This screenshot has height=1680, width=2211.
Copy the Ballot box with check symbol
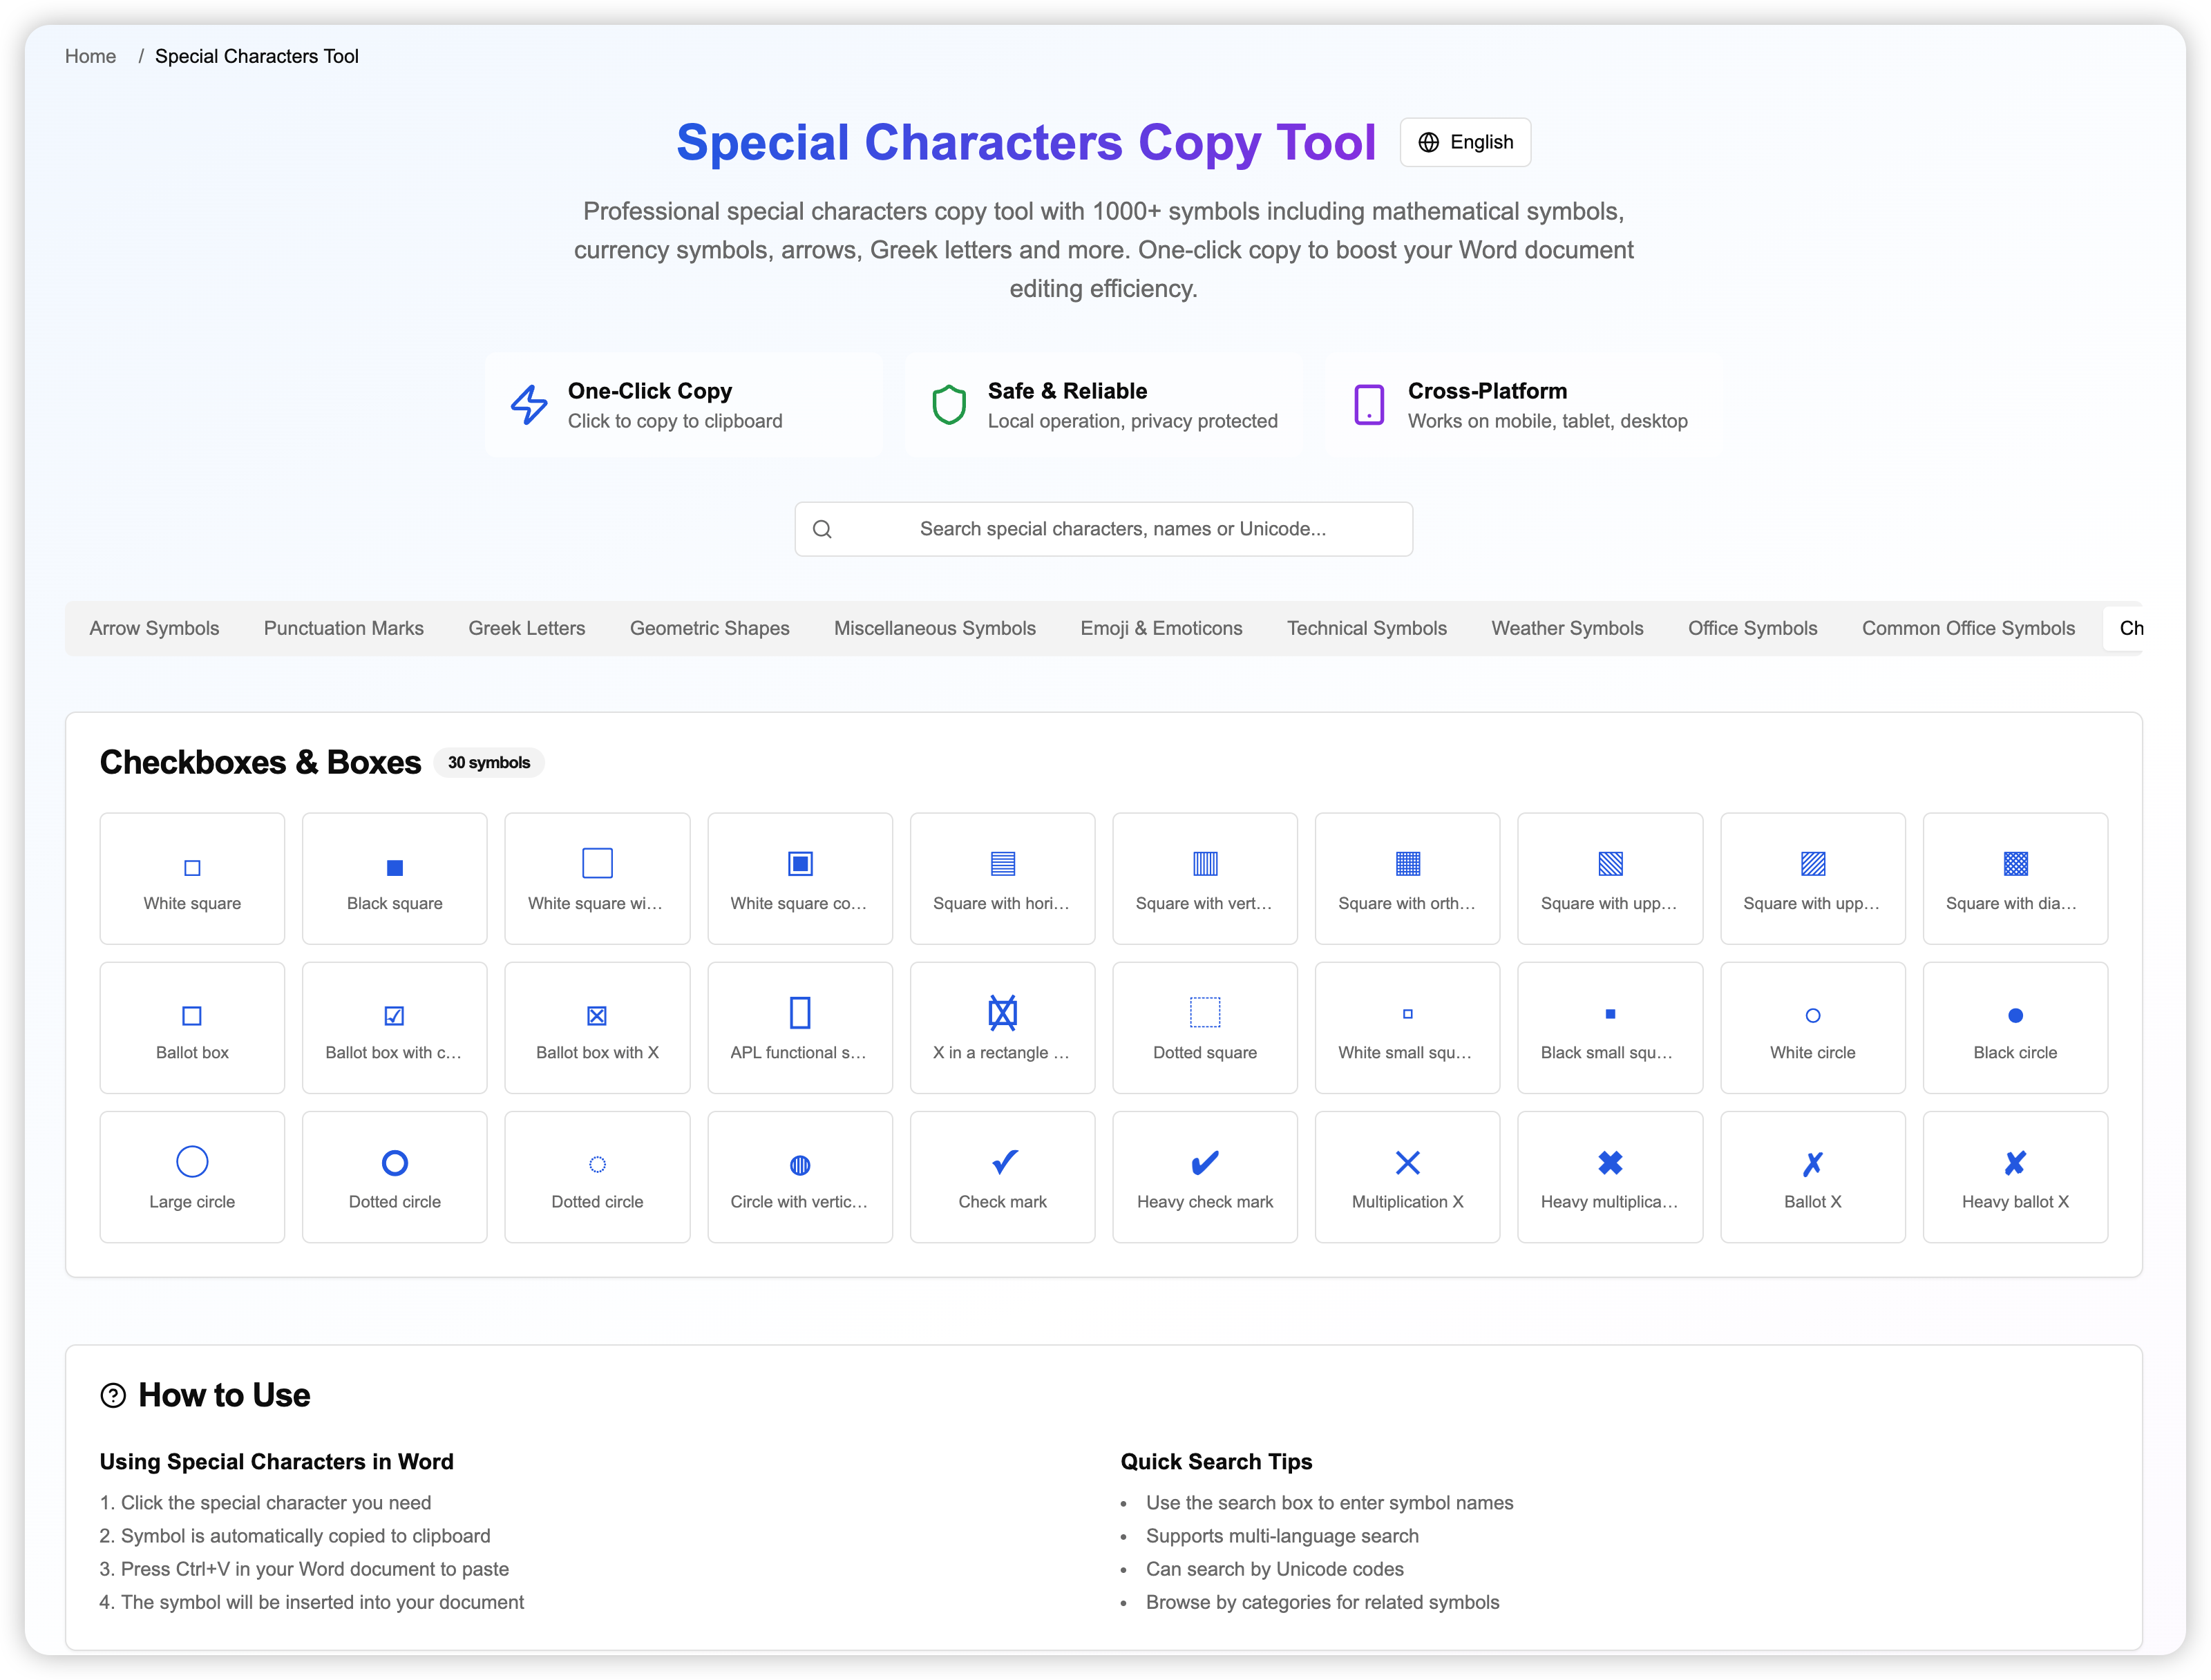(x=395, y=1027)
